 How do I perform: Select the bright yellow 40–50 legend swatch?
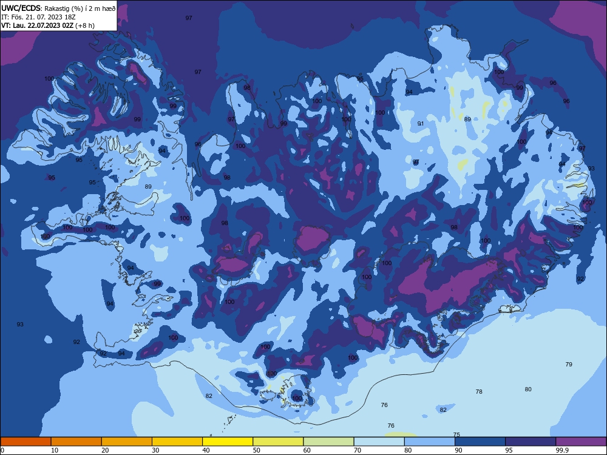(x=228, y=442)
